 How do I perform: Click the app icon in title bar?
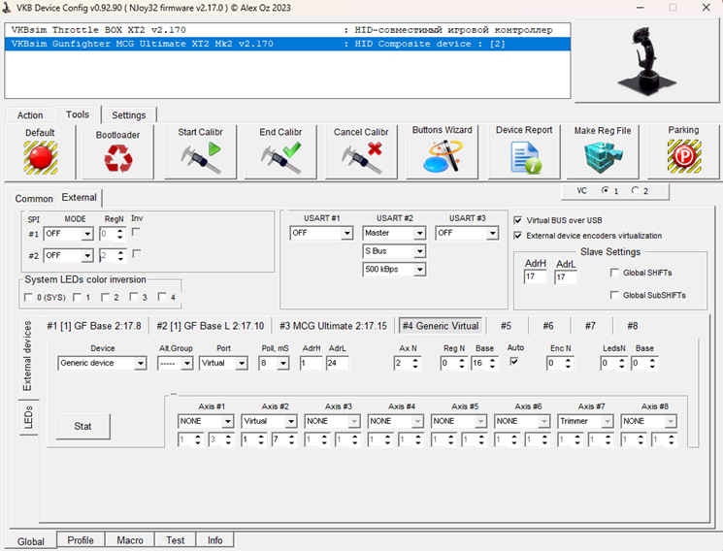(7, 8)
